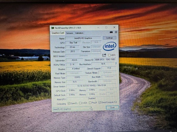Click the TechPowerUp GPU-Z 1.18.0 title
Image resolution: width=177 pixels, height=132 pixels.
pyautogui.click(x=68, y=28)
